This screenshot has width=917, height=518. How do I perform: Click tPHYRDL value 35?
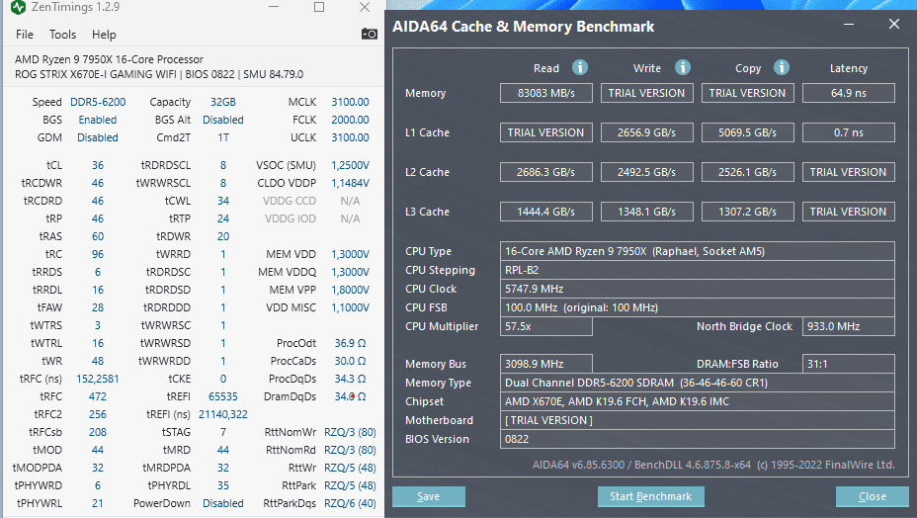(x=222, y=485)
